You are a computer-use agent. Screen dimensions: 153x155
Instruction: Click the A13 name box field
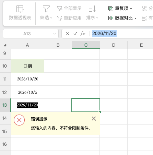pyautogui.click(x=31, y=34)
